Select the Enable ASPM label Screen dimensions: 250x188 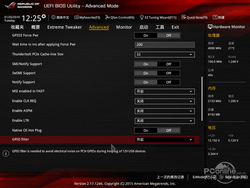coord(22,111)
